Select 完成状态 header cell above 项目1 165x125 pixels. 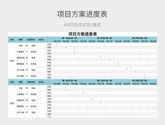click(x=31, y=40)
